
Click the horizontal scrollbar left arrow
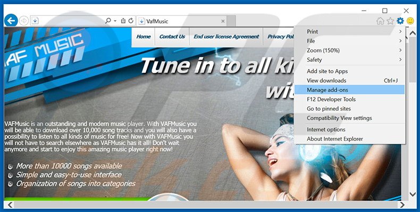[10, 205]
